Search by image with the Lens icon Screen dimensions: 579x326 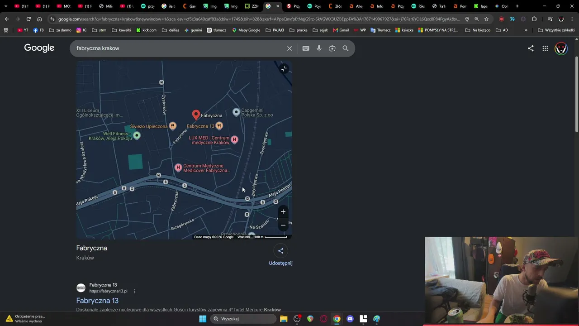(x=332, y=48)
